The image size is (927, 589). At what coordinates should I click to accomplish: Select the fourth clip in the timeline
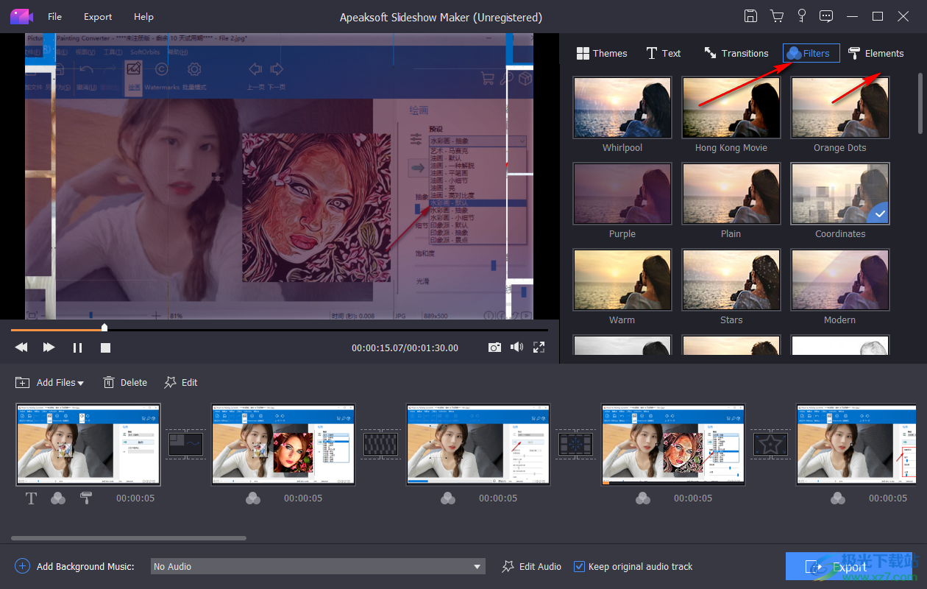673,444
